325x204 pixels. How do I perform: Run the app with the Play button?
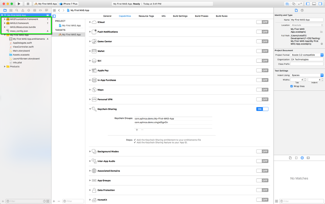(x=19, y=4)
